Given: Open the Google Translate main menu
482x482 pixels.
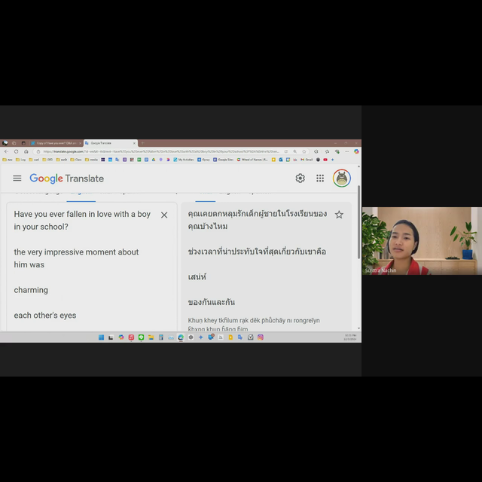Looking at the screenshot, I should coord(17,178).
